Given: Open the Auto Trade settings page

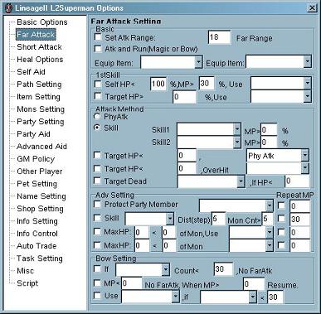Looking at the screenshot, I should (36, 246).
